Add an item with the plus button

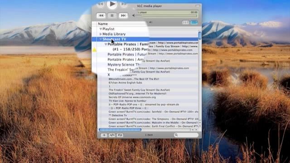click(x=104, y=135)
